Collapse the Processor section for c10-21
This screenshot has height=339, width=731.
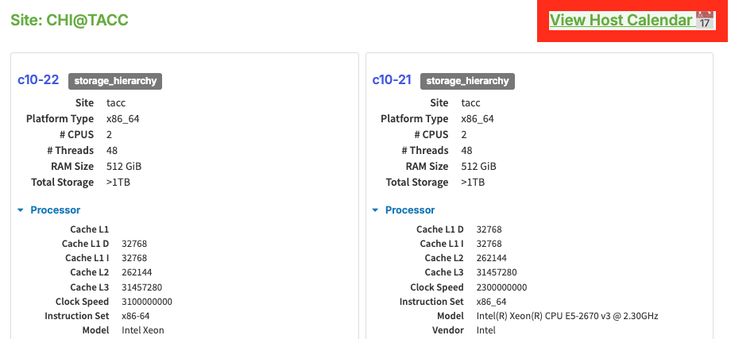(410, 210)
